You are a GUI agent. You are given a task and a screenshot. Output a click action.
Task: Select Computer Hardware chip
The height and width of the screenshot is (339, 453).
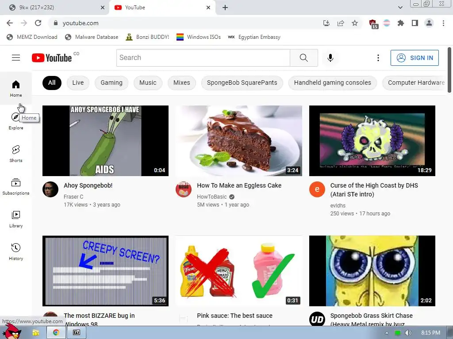[415, 83]
